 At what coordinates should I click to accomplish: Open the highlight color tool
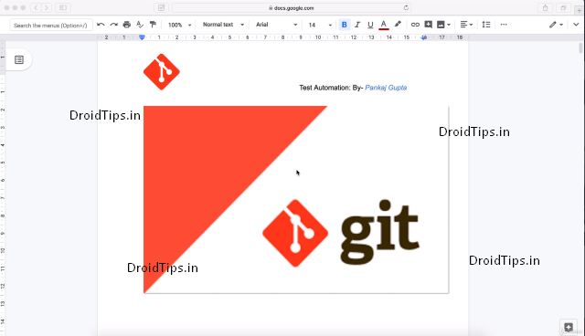[398, 25]
